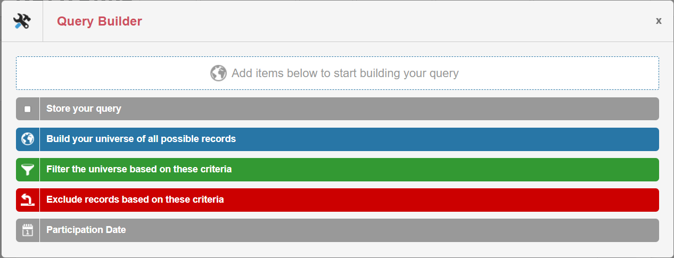Open the Exclude records criteria section
This screenshot has height=258, width=674.
(373, 200)
